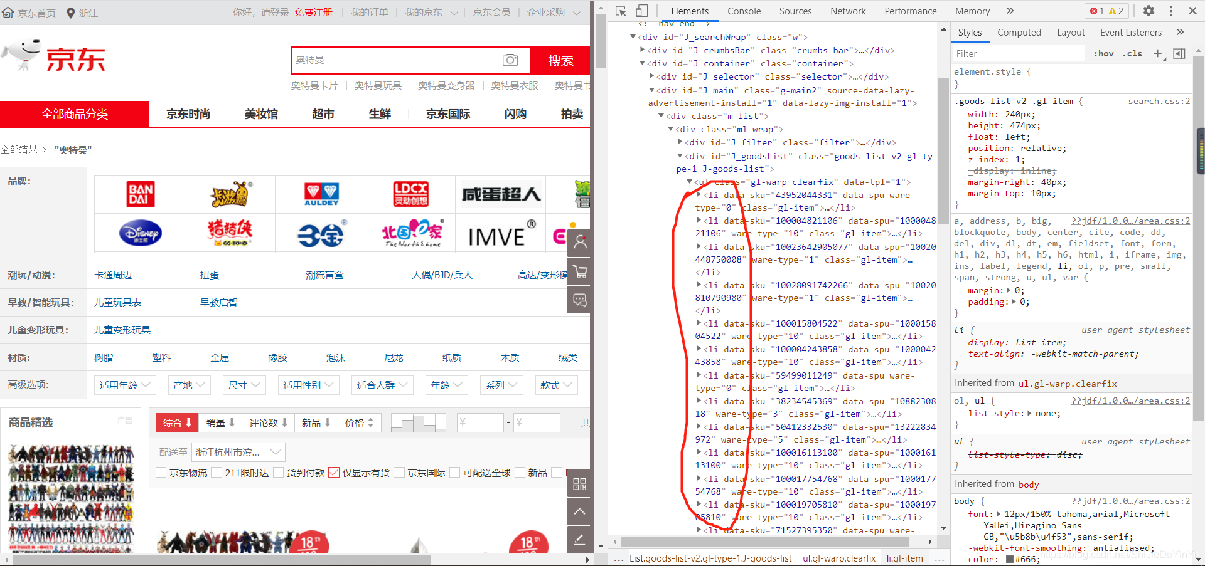Check the 211限时达 checkbox

[x=217, y=473]
